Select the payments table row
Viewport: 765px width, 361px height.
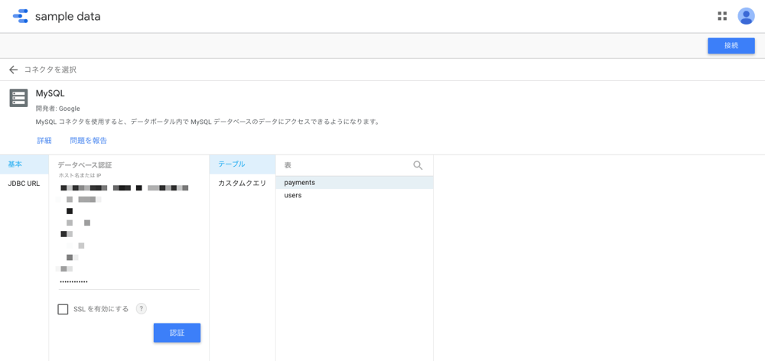click(354, 183)
